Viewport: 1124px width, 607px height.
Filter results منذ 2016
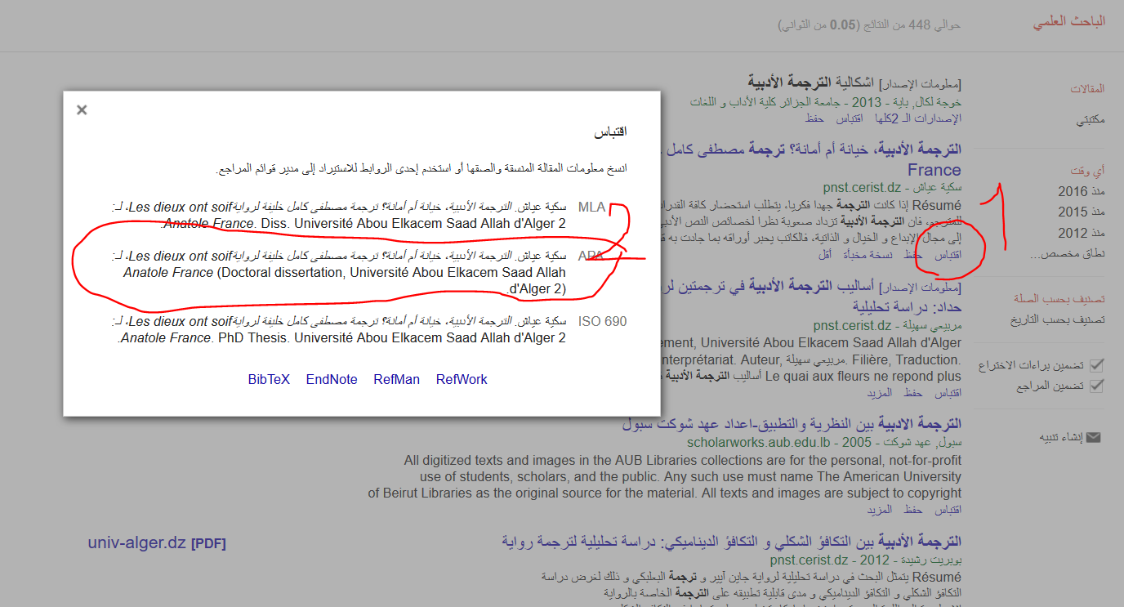pyautogui.click(x=1082, y=191)
